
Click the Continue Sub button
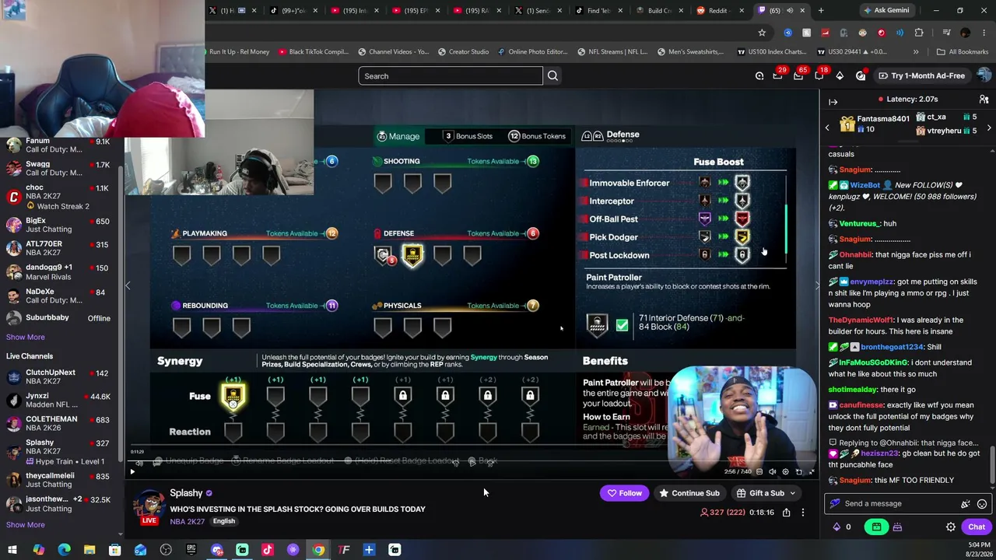(689, 493)
